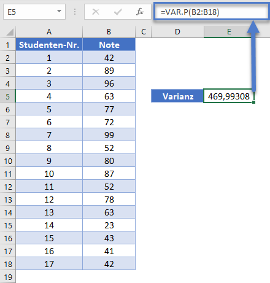The height and width of the screenshot is (283, 270).
Task: Click the Note cell with value 99
Action: 109,135
